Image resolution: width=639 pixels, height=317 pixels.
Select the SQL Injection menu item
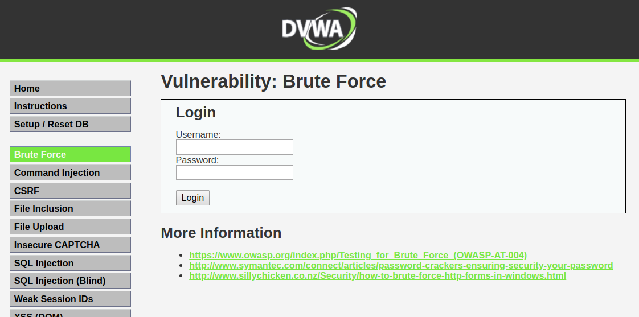click(x=70, y=263)
